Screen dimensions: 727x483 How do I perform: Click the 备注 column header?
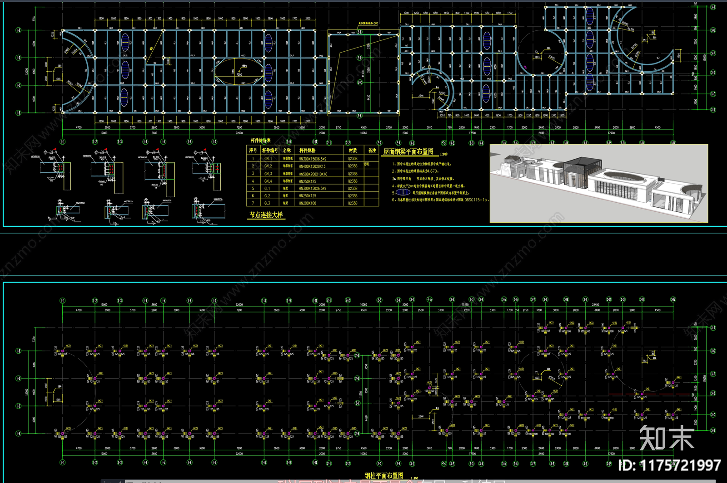click(x=372, y=150)
